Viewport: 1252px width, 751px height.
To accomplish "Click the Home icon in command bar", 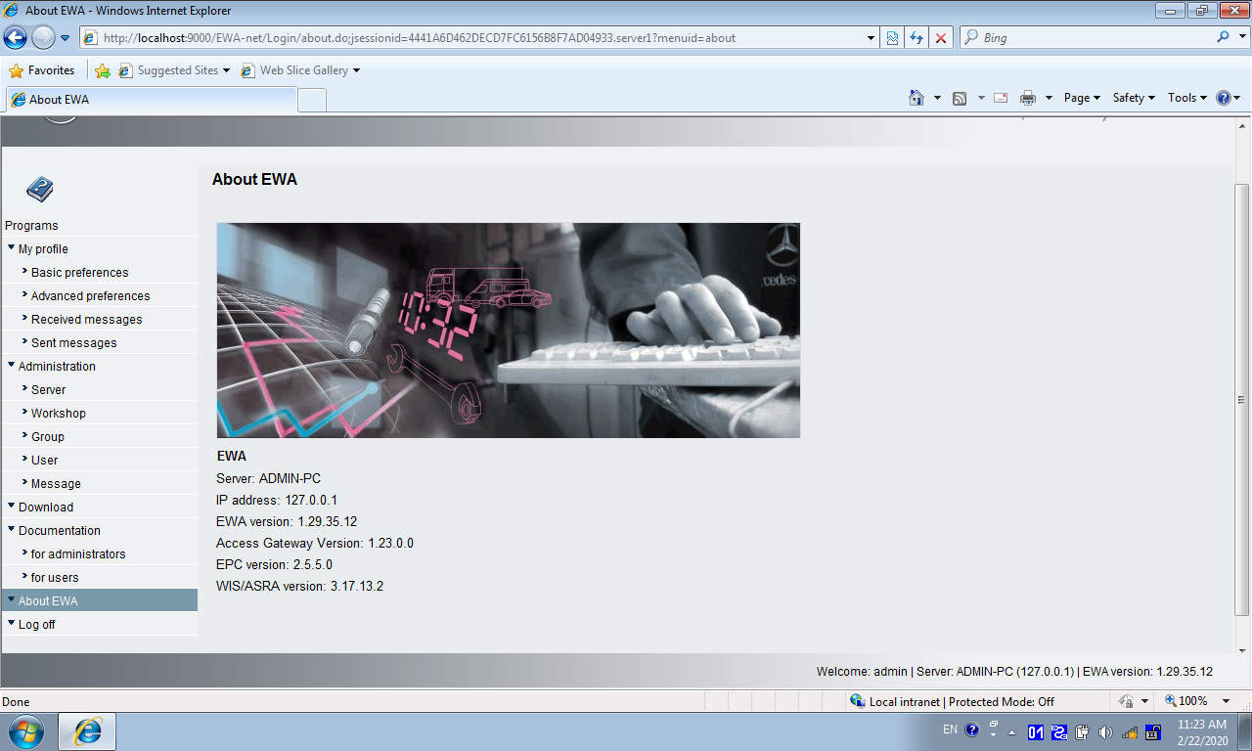I will pos(917,98).
